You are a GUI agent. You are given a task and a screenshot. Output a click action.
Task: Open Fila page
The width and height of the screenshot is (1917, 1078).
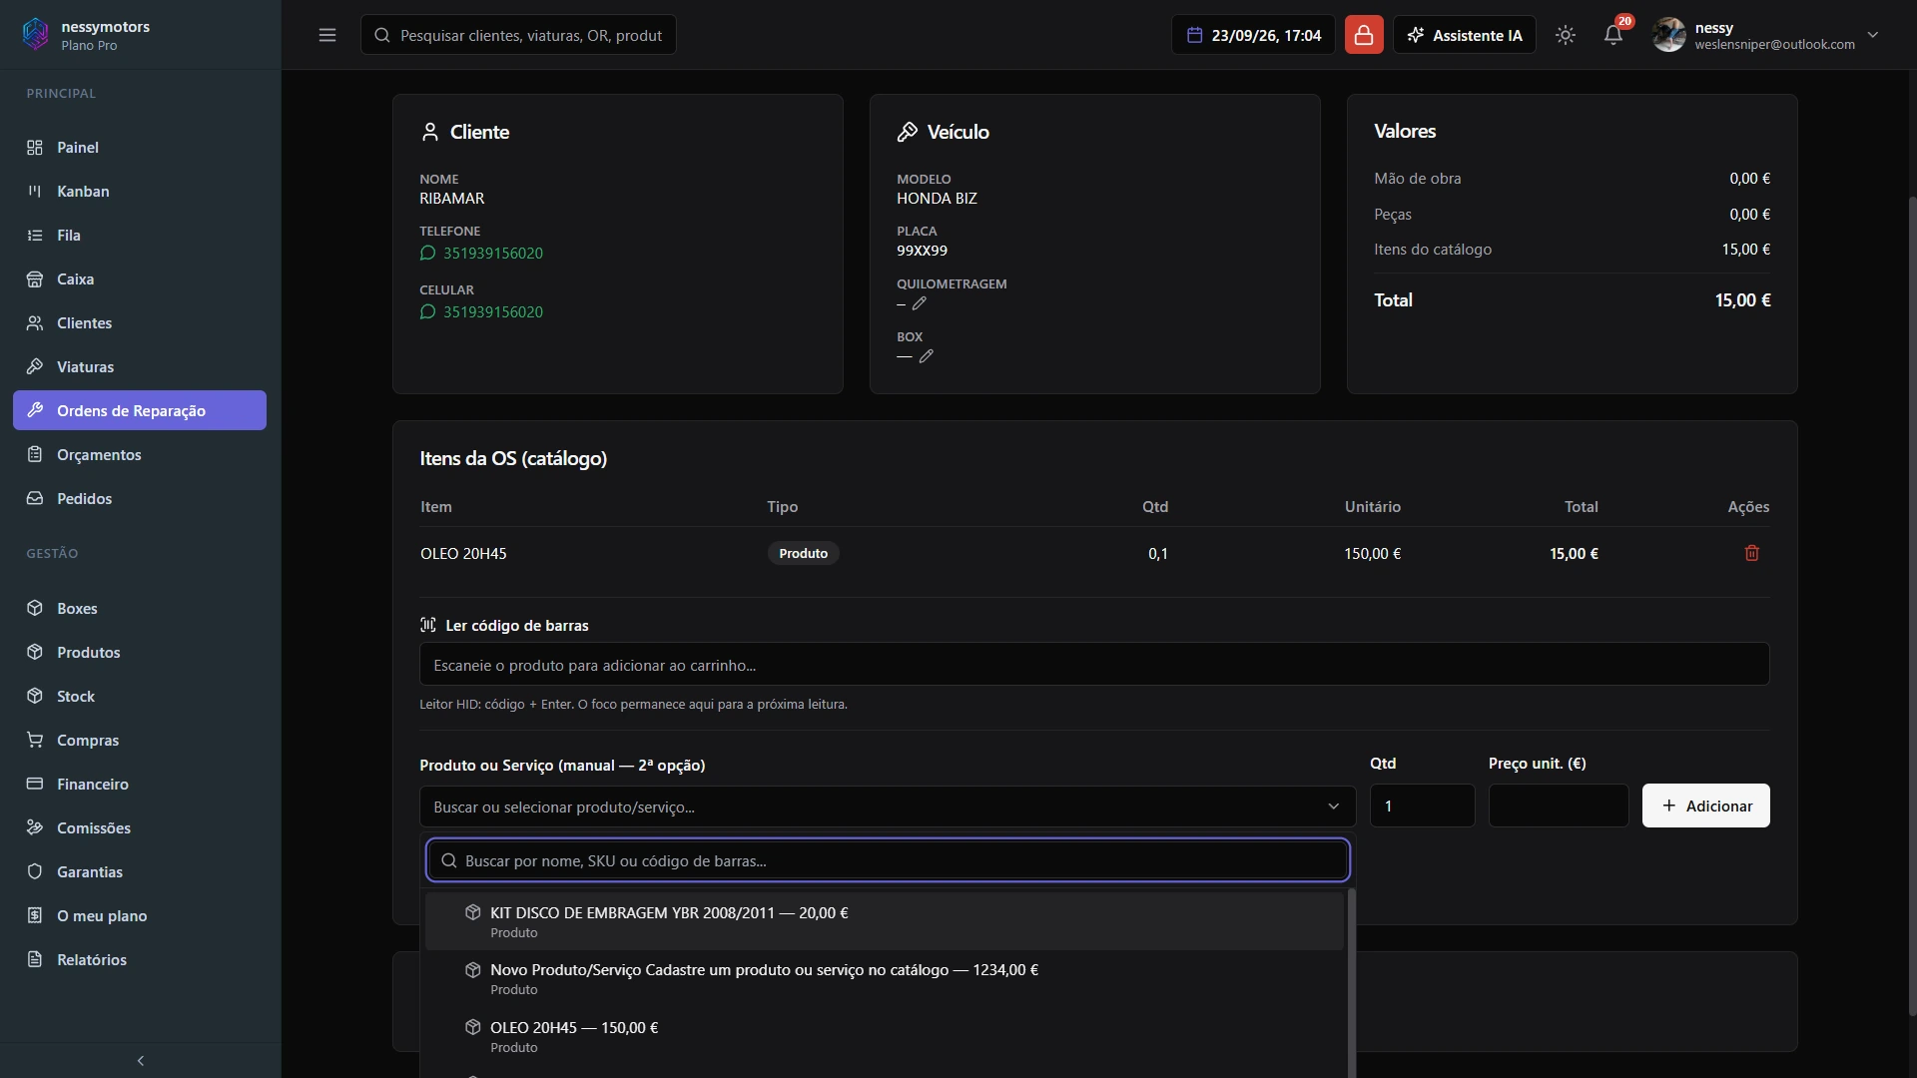pos(140,236)
